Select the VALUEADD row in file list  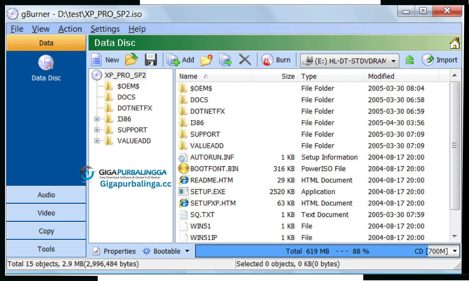313,146
